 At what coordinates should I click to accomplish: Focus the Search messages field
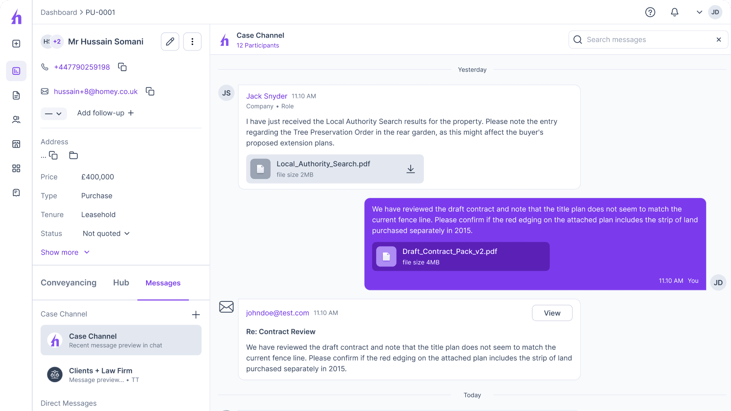point(648,40)
